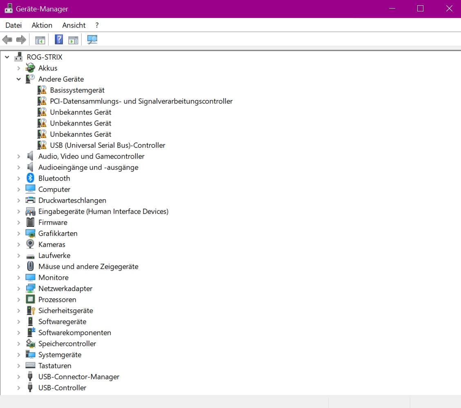Image resolution: width=461 pixels, height=408 pixels.
Task: Click the Eingabegeräte HID icon
Action: 30,211
